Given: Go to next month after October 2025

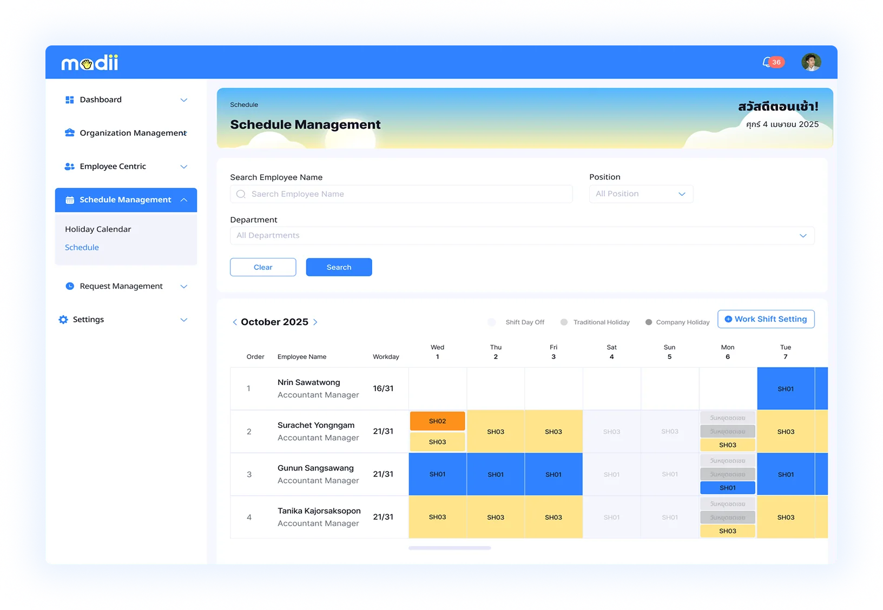Looking at the screenshot, I should point(315,322).
